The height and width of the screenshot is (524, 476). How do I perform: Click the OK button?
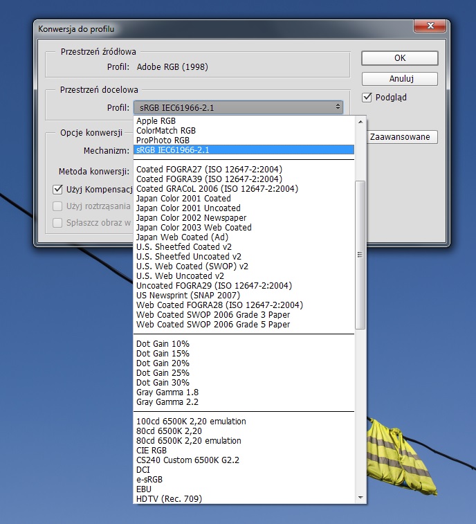click(399, 58)
